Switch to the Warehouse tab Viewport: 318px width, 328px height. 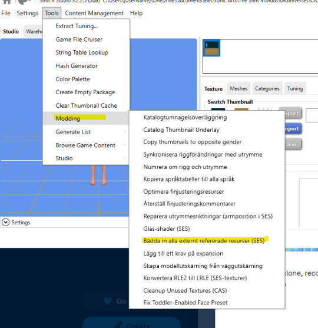(33, 32)
